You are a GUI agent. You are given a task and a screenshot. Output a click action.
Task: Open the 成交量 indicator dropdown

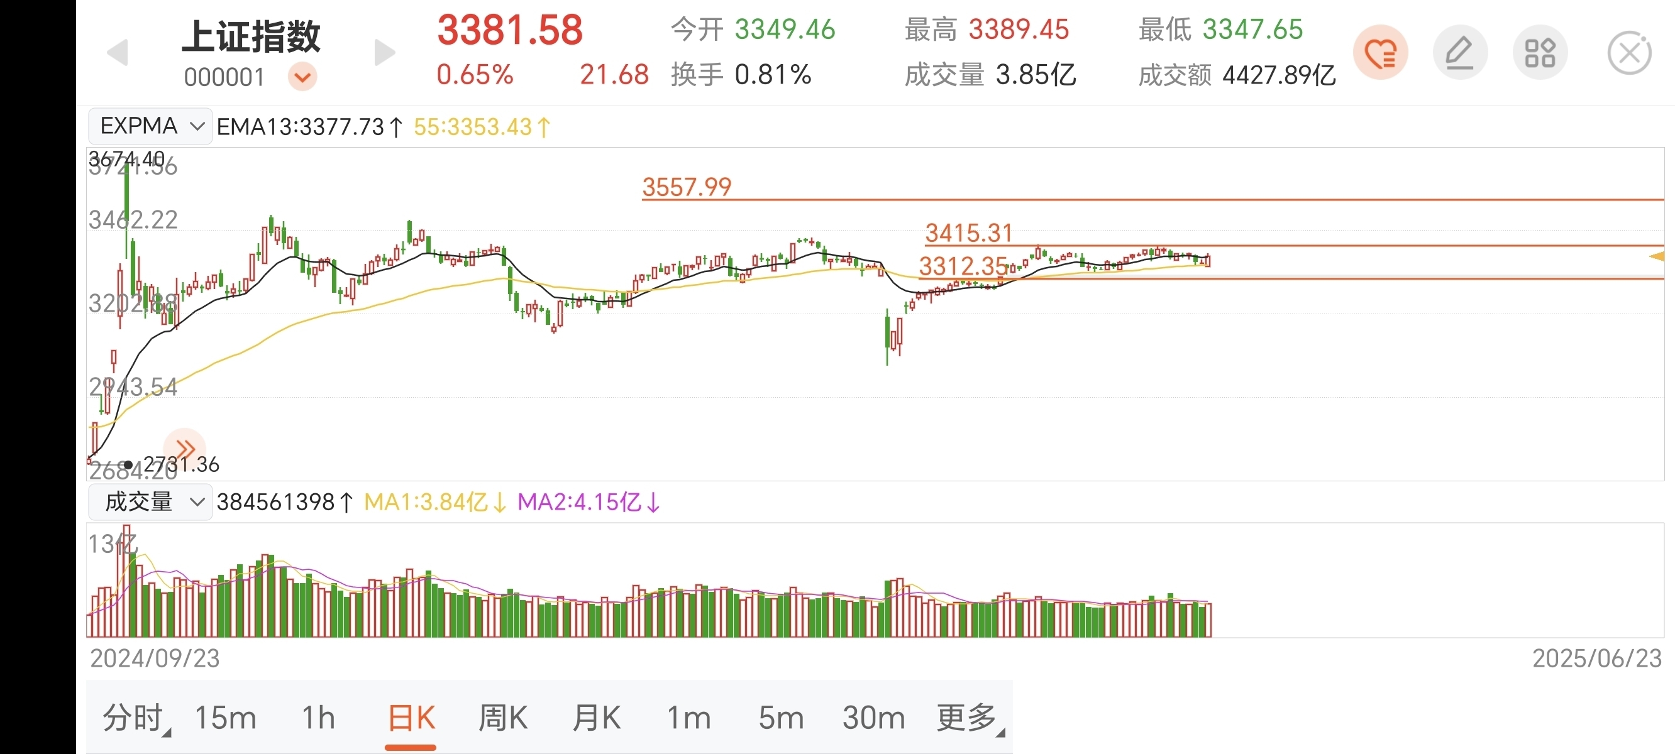click(150, 502)
